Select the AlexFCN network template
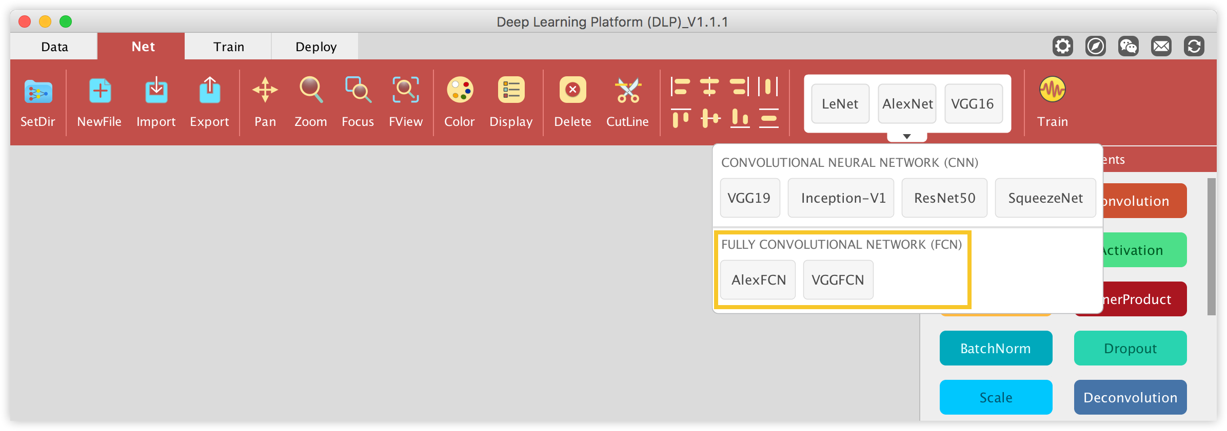 [x=758, y=280]
